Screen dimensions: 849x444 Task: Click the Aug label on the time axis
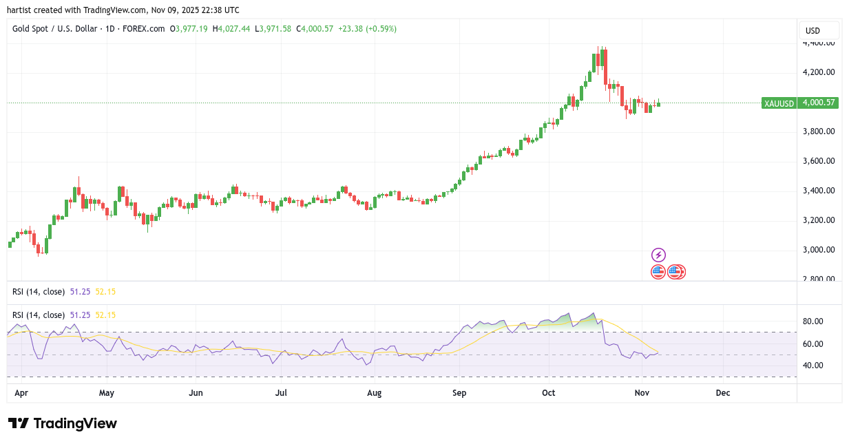tap(374, 393)
